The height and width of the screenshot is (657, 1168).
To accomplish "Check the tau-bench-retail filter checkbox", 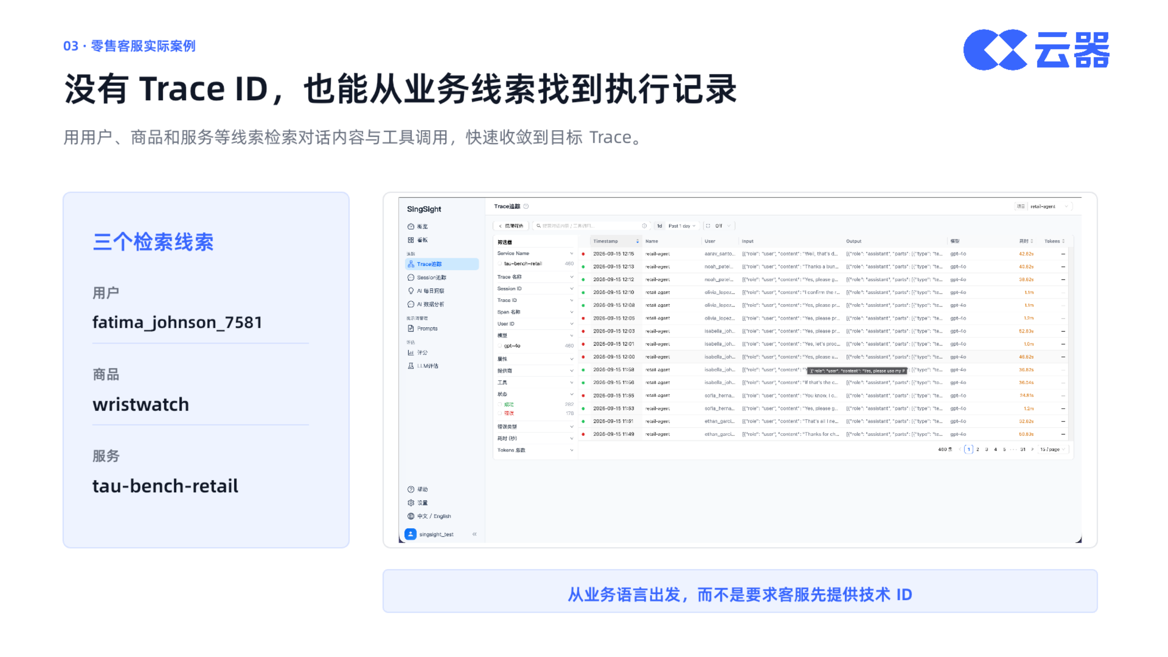I will [x=500, y=263].
